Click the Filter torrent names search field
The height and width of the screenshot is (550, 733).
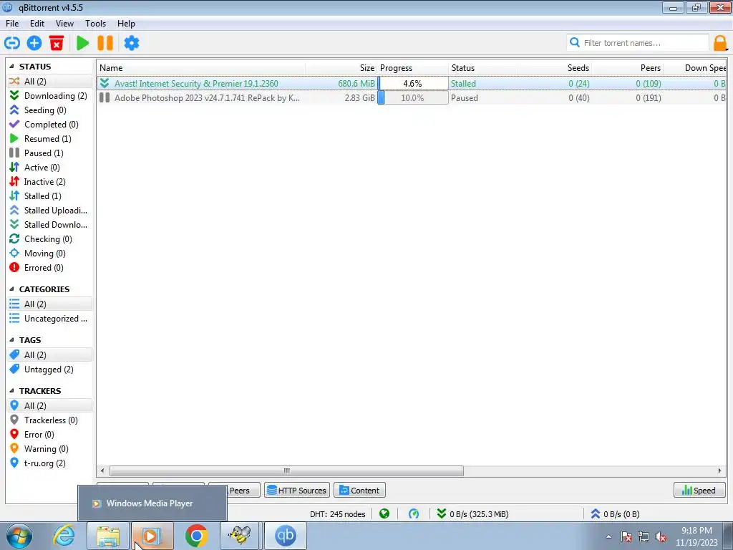(638, 43)
